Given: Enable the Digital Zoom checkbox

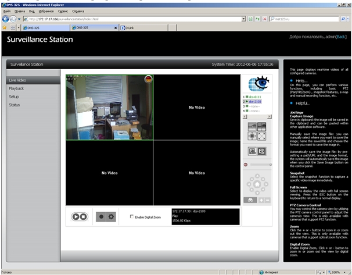Looking at the screenshot, I should [x=132, y=216].
